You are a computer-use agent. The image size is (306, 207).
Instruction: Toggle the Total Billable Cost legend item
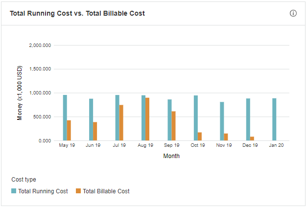click(x=106, y=191)
